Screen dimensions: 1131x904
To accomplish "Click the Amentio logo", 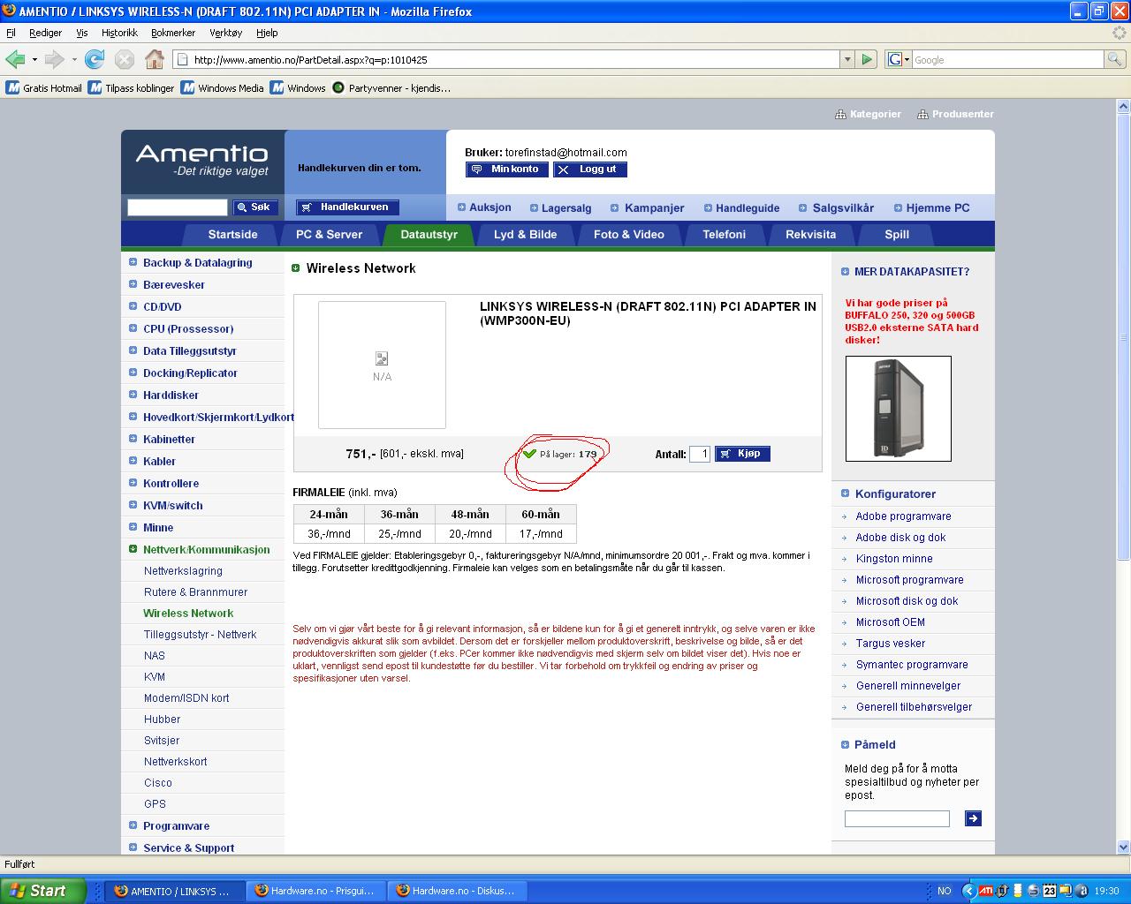I will (x=203, y=161).
